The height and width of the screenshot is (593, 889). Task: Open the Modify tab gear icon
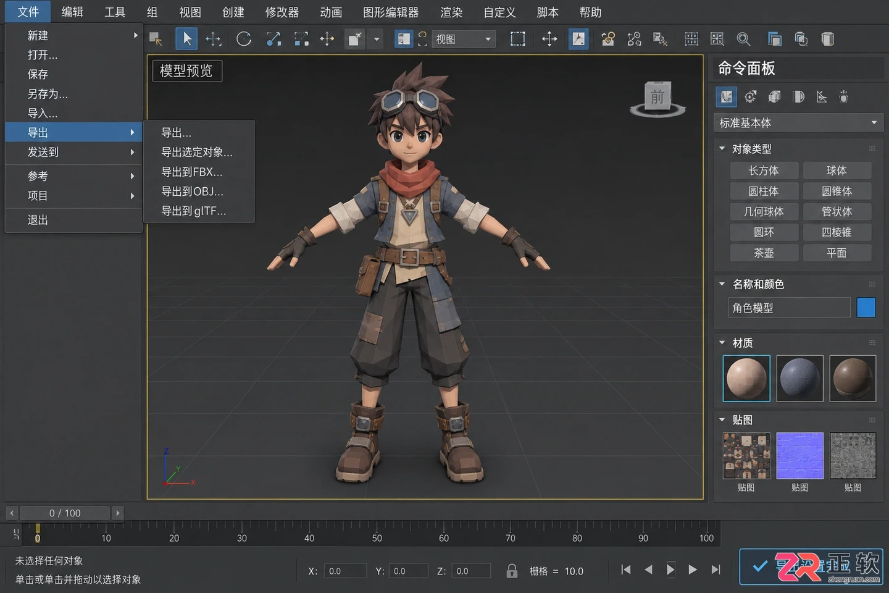pyautogui.click(x=750, y=97)
